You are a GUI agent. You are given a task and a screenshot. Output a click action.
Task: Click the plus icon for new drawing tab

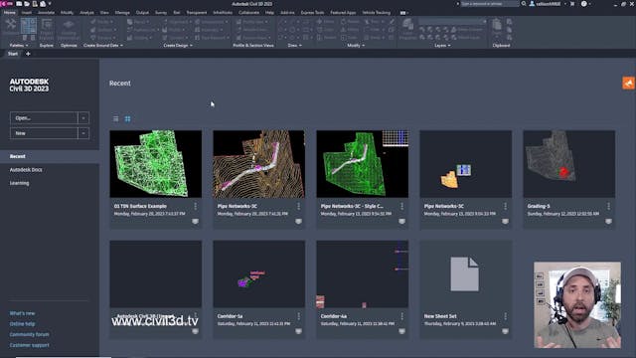[28, 54]
